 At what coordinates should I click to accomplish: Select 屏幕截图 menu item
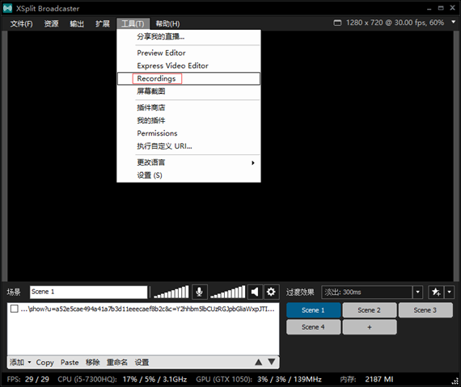coord(188,91)
